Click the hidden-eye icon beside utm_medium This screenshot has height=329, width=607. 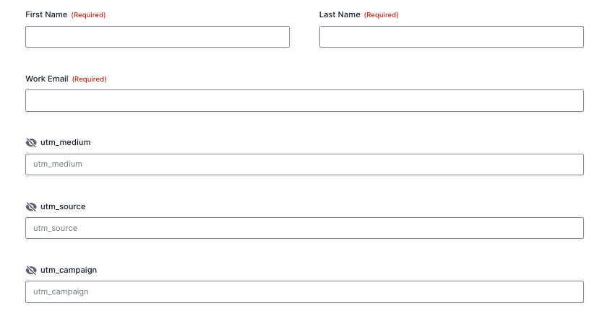click(31, 143)
